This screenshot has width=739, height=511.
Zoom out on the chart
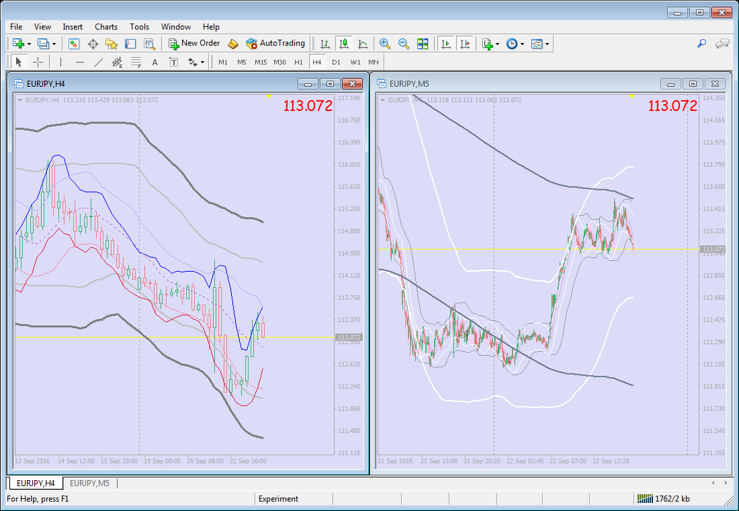click(404, 44)
